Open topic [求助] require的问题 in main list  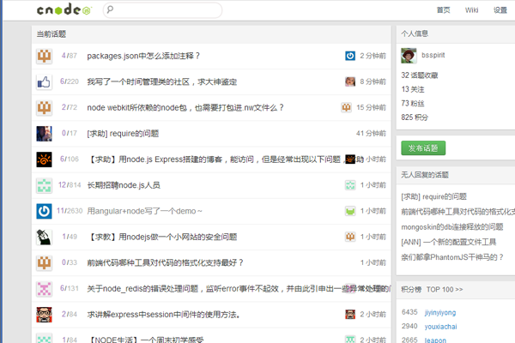point(123,134)
